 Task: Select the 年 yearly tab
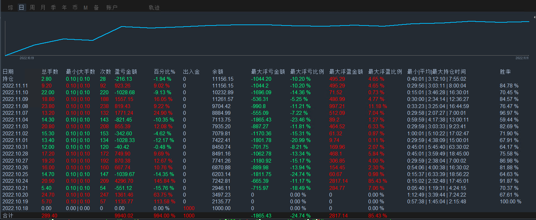pyautogui.click(x=64, y=7)
